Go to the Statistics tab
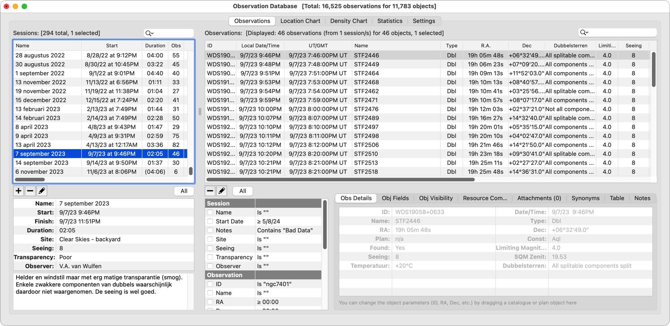The image size is (670, 326). [390, 21]
